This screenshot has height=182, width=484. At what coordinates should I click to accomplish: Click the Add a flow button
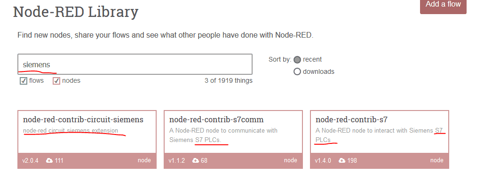pyautogui.click(x=443, y=5)
